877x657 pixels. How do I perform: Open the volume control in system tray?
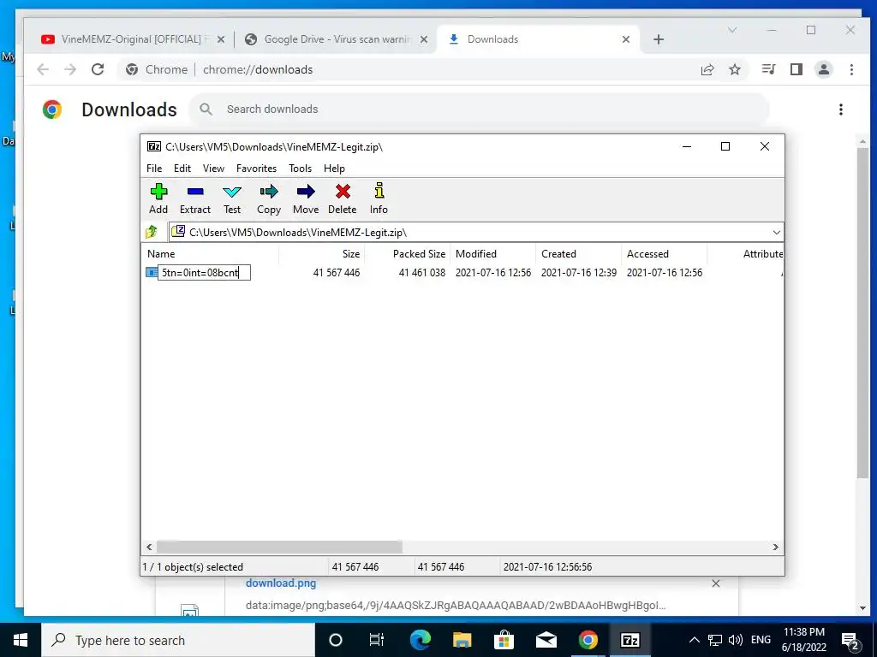pyautogui.click(x=736, y=640)
